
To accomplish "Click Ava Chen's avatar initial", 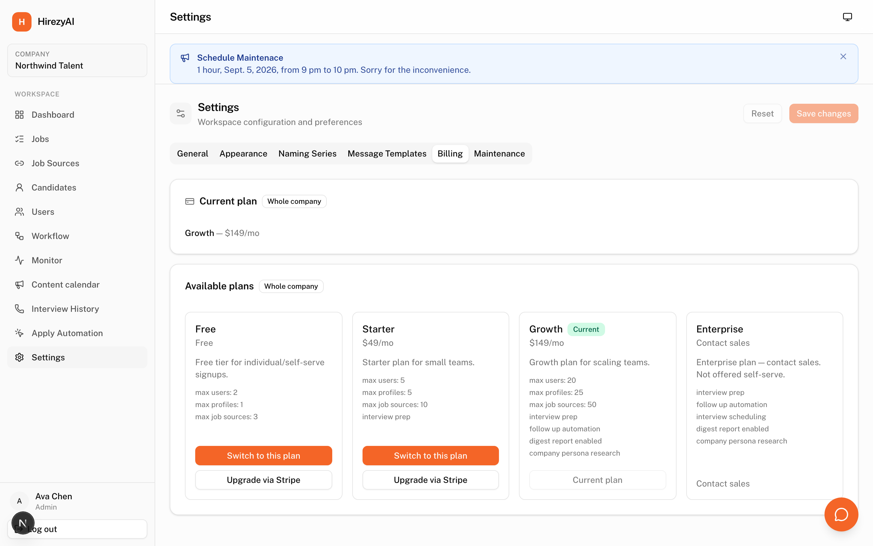I will point(19,501).
